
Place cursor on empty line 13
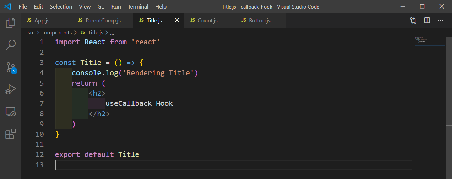233,165
